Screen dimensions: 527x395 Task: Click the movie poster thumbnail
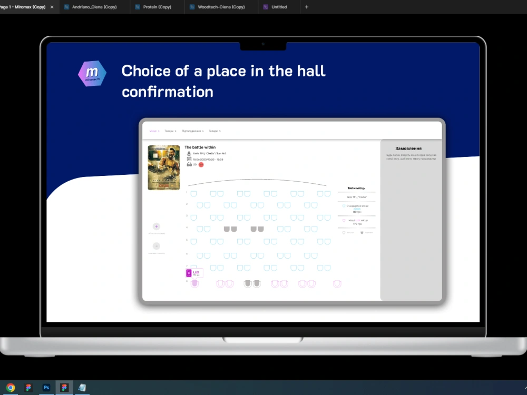(164, 167)
